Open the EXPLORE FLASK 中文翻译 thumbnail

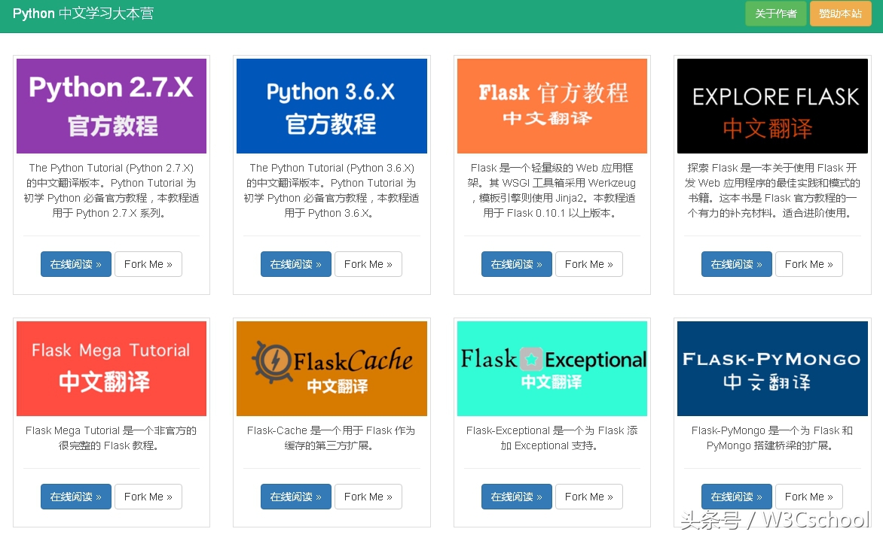pos(772,105)
